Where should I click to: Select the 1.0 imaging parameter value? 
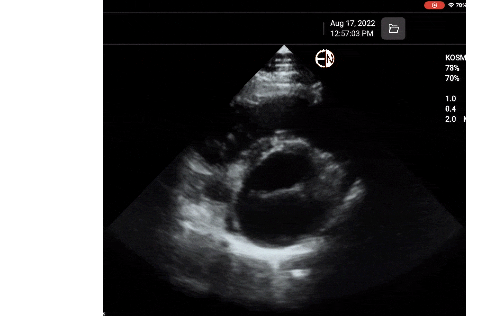pyautogui.click(x=451, y=99)
